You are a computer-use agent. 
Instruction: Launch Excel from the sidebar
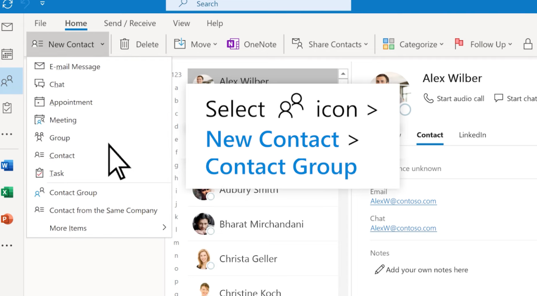(7, 192)
